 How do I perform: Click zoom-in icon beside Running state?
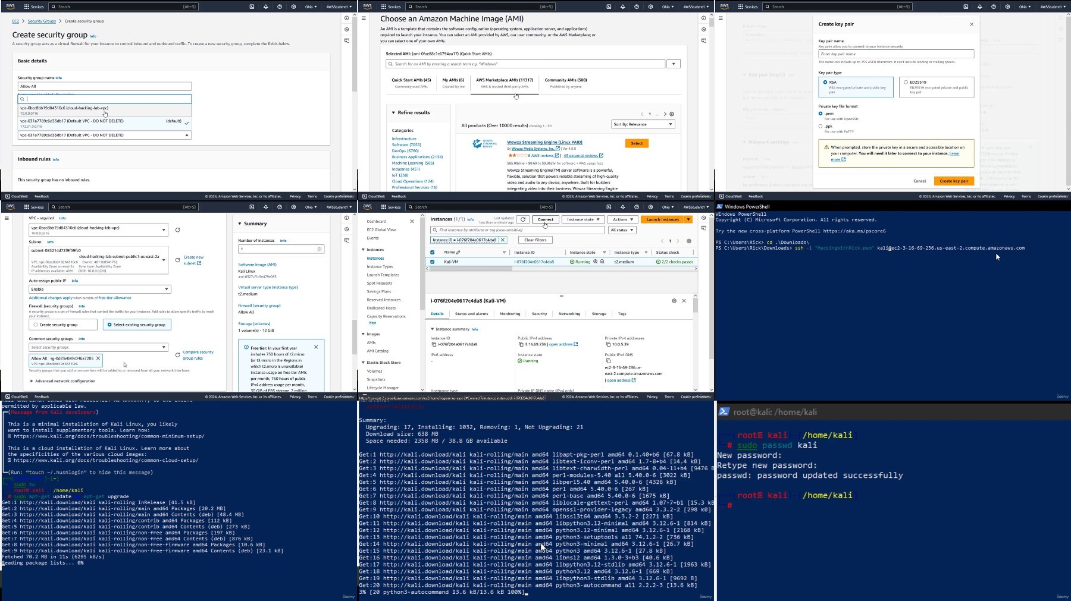(595, 262)
